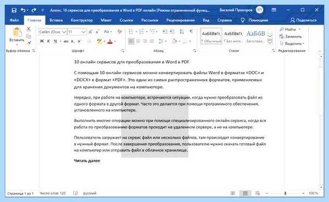This screenshot has height=202, width=329.
Task: Open the Quick Access Toolbar customize dropdown
Action: (x=43, y=10)
